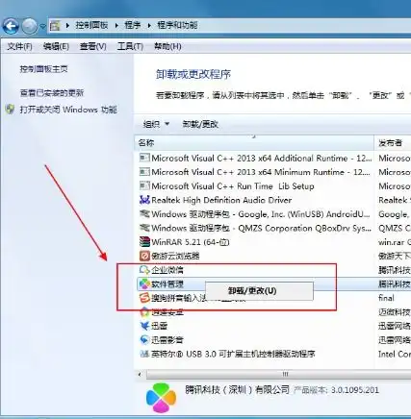Image resolution: width=411 pixels, height=419 pixels.
Task: Select the 搜狗拼音输入法 icon
Action: pos(144,298)
